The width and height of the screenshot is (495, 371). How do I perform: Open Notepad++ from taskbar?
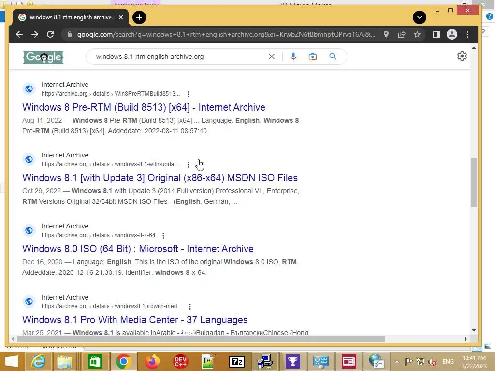208,361
